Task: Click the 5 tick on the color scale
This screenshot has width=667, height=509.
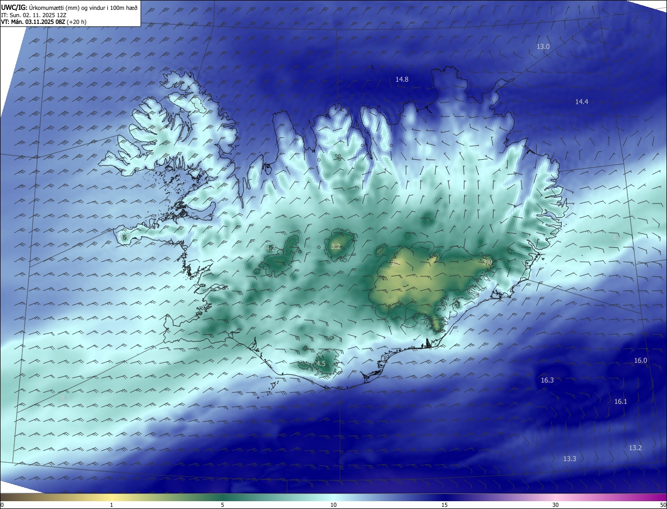Action: [223, 505]
